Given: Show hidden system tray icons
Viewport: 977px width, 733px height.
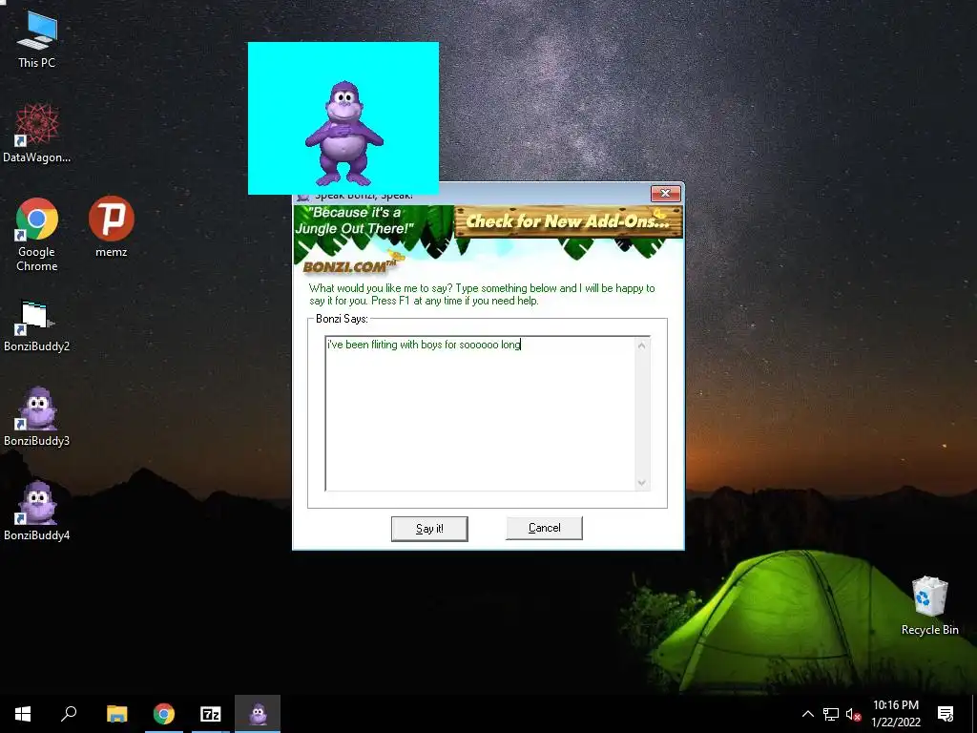Looking at the screenshot, I should click(807, 714).
